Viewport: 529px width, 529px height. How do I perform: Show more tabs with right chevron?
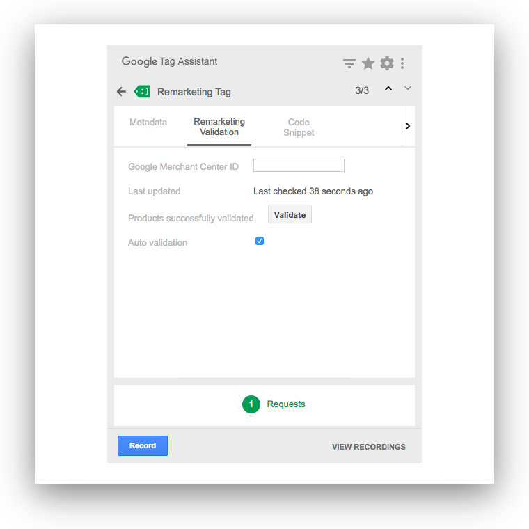pos(408,126)
